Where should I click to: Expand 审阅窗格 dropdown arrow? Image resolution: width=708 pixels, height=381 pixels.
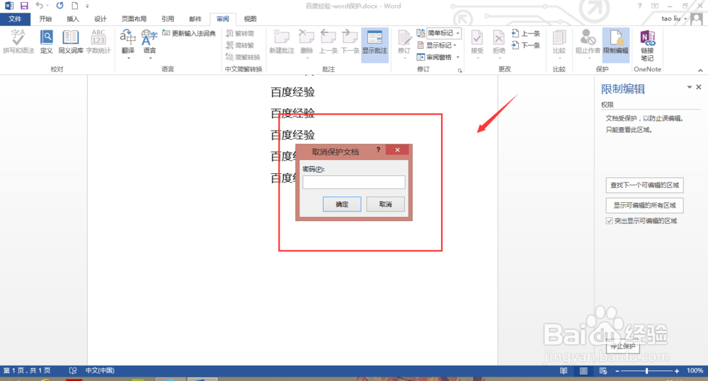458,57
